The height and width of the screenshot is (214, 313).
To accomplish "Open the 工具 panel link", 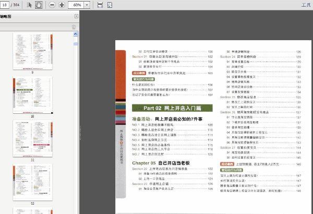I will pos(306,5).
